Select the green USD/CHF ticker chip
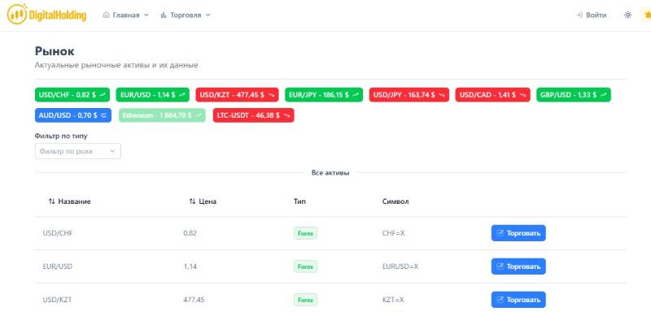Viewport: 651px width, 316px height. 72,94
